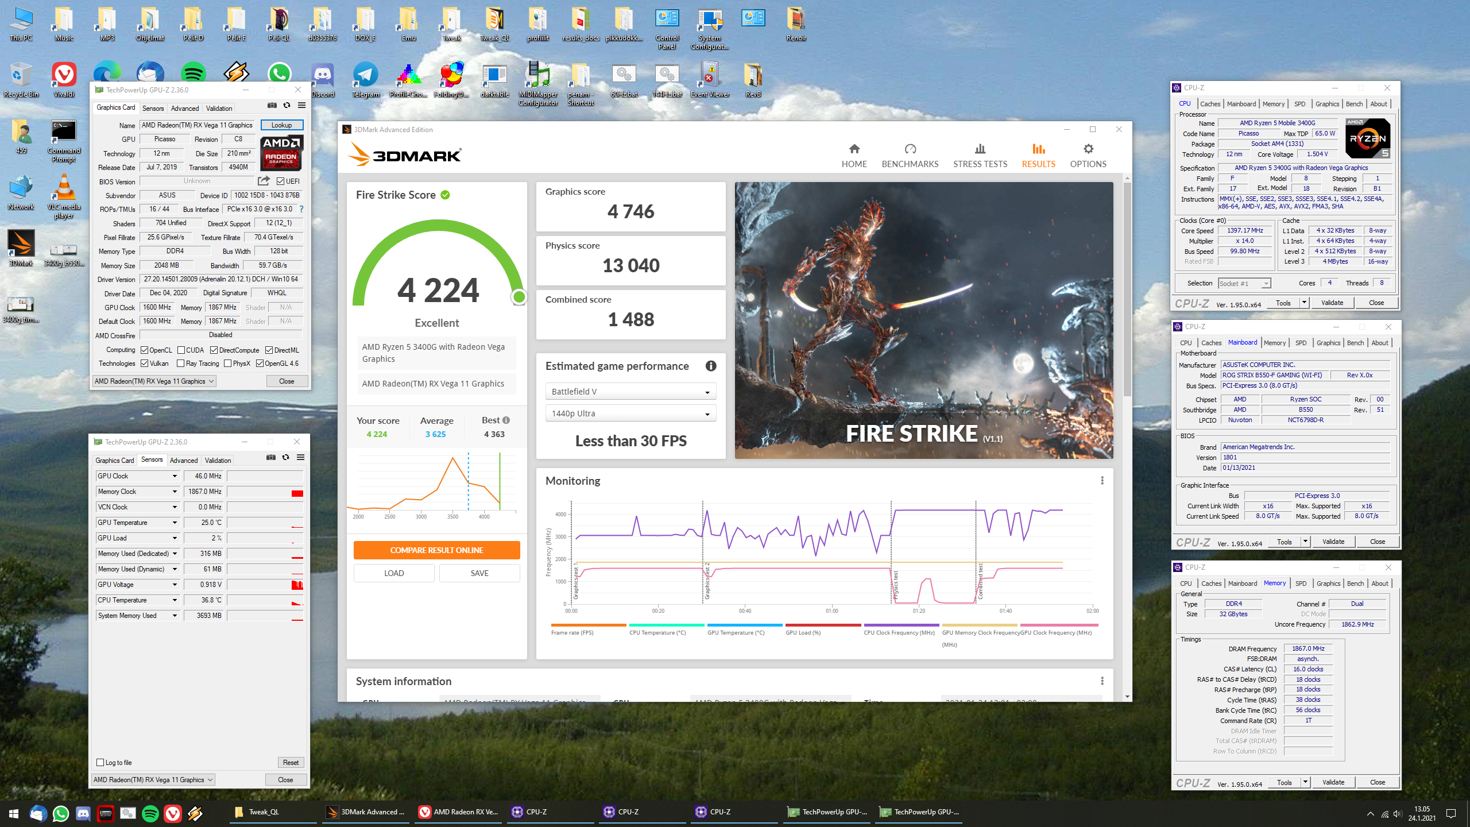Take a screenshot in upper GPU-Z window
The width and height of the screenshot is (1470, 827).
click(x=272, y=105)
